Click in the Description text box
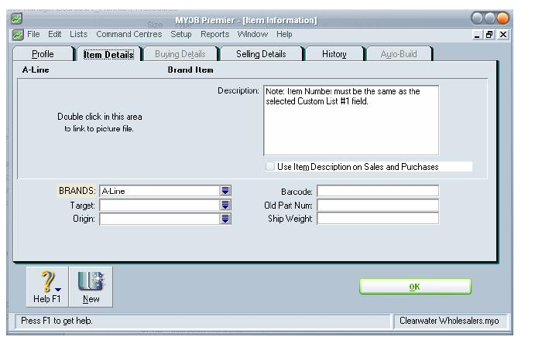This screenshot has height=340, width=559. point(352,121)
